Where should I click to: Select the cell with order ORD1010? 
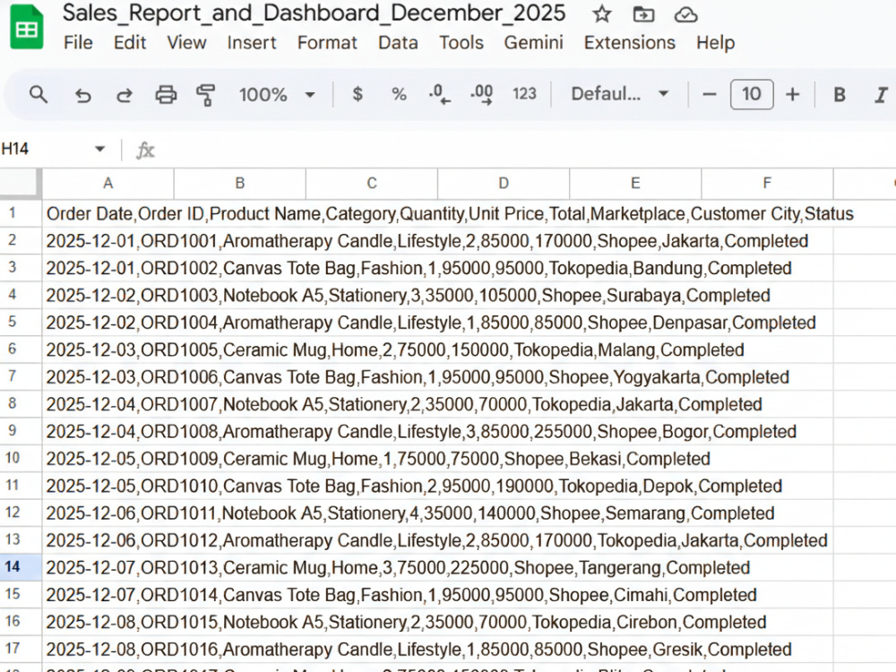tap(108, 486)
